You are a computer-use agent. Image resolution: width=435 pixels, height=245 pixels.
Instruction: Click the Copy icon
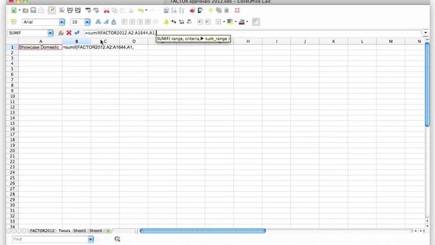[114, 11]
